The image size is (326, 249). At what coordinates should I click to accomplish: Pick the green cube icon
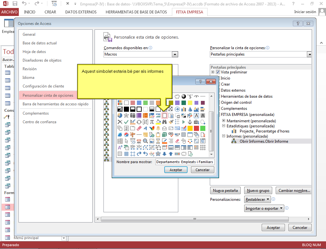(165, 135)
